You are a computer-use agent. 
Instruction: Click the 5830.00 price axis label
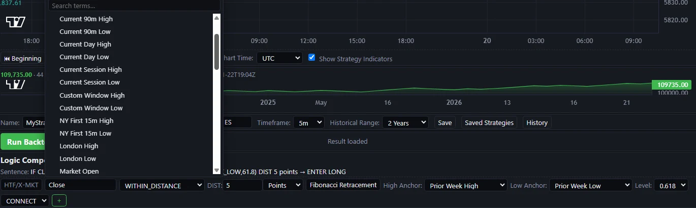click(x=676, y=3)
